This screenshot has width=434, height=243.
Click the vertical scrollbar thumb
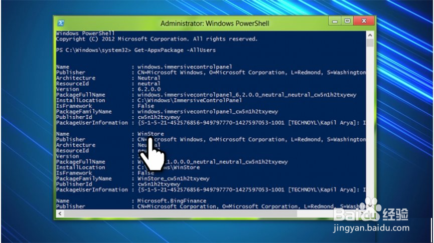click(x=370, y=43)
